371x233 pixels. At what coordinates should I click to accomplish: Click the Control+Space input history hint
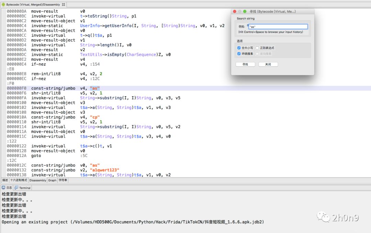(270, 32)
